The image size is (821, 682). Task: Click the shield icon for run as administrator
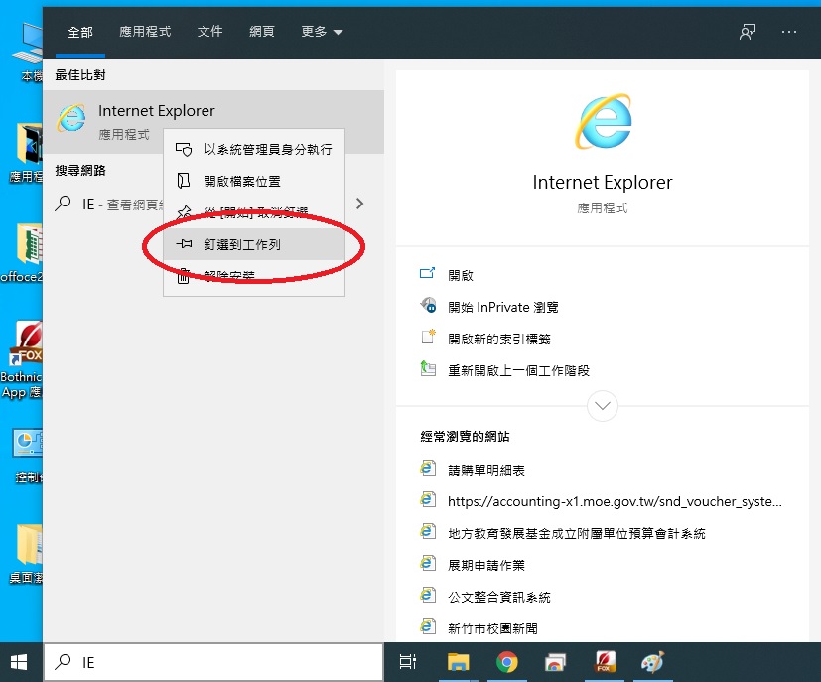pos(184,150)
